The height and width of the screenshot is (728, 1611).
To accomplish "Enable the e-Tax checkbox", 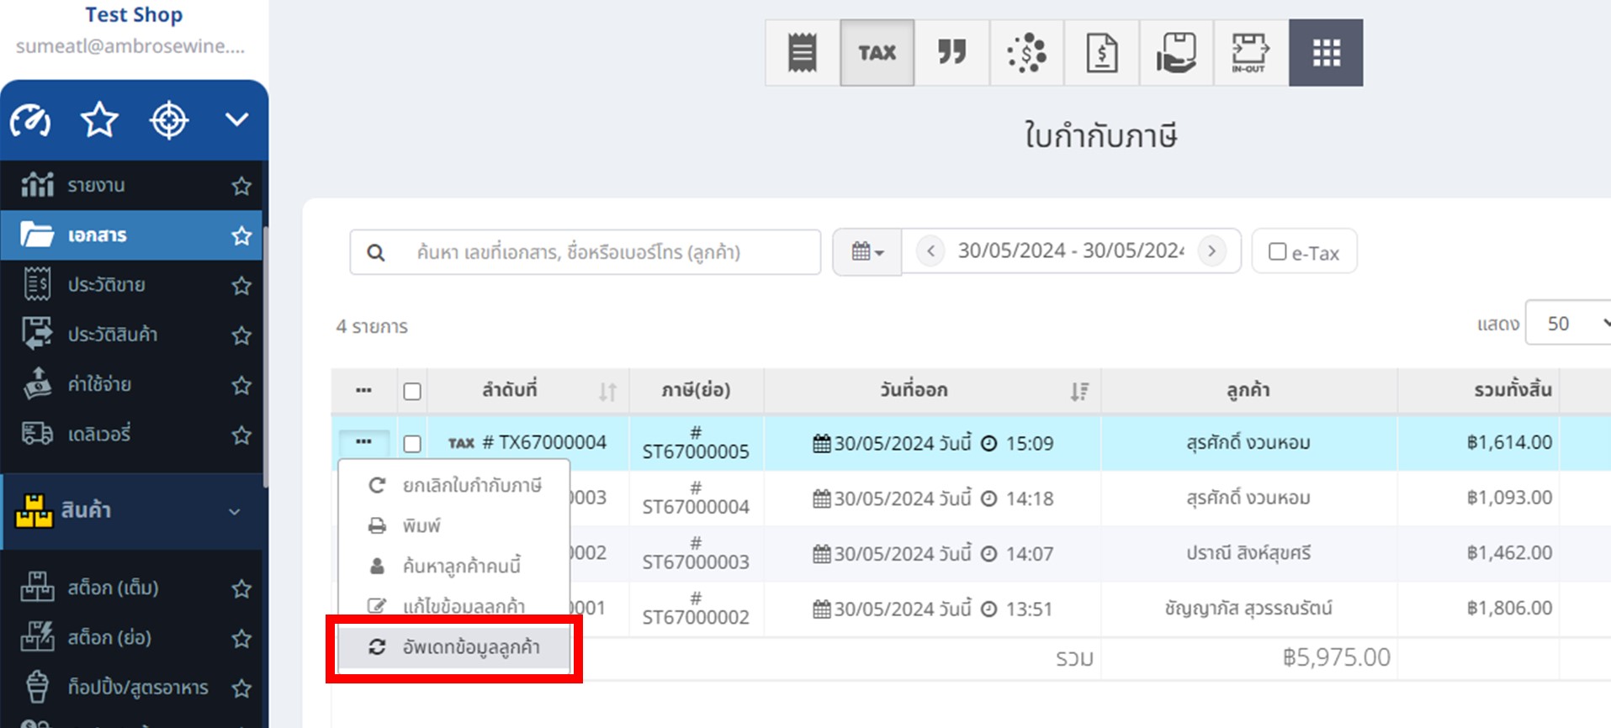I will coord(1277,251).
